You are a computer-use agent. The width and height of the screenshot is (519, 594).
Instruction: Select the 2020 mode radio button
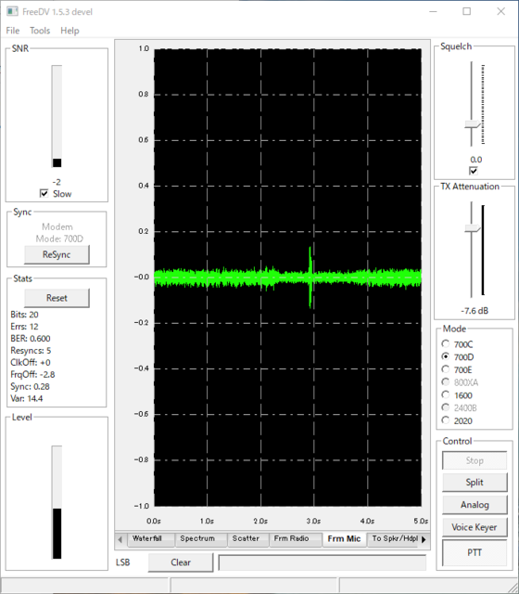click(446, 420)
